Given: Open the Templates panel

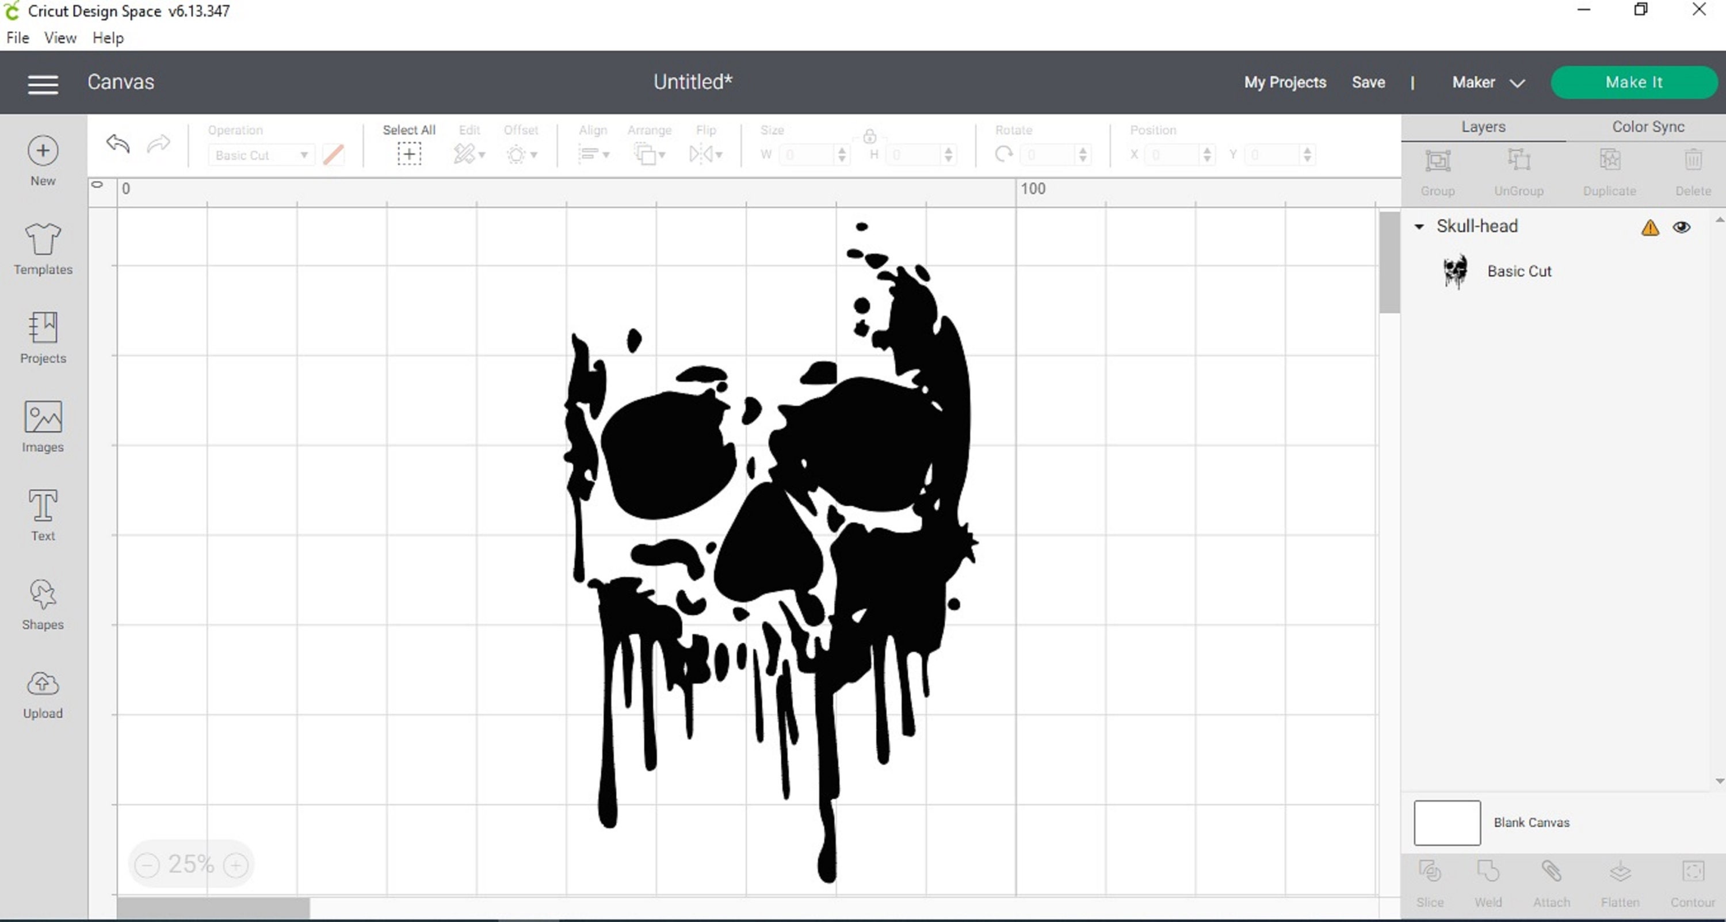Looking at the screenshot, I should (x=42, y=249).
